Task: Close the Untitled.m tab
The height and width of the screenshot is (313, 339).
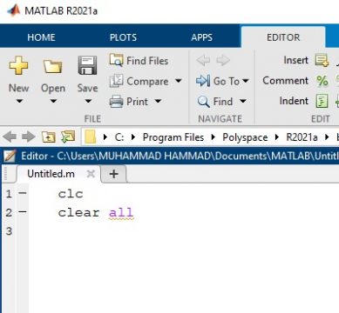Action: 91,174
